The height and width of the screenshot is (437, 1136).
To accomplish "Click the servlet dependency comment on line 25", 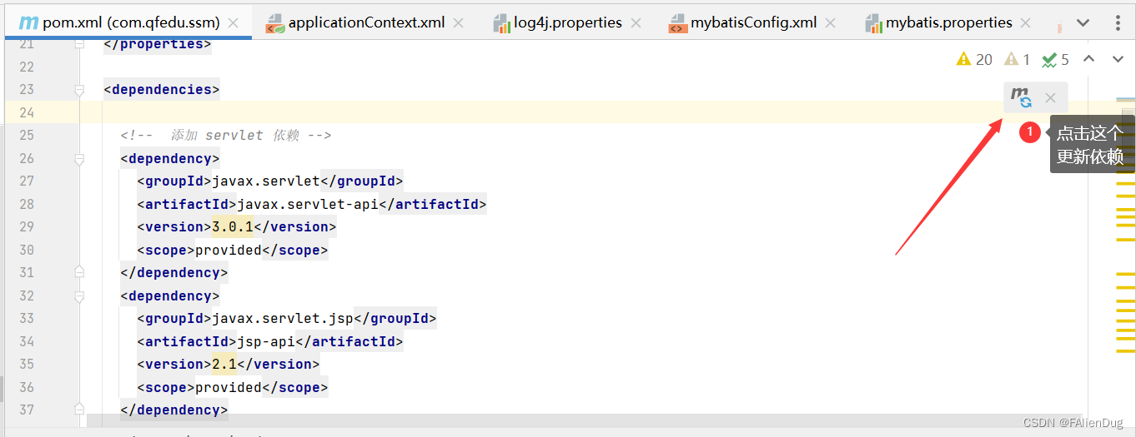I will point(225,135).
